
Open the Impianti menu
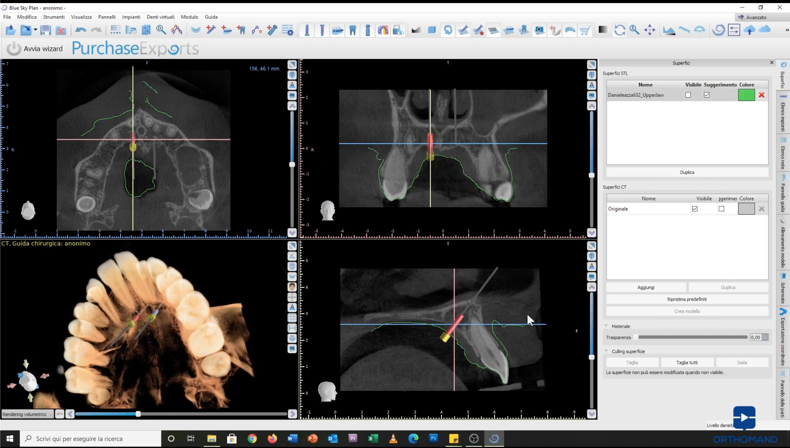coord(131,17)
